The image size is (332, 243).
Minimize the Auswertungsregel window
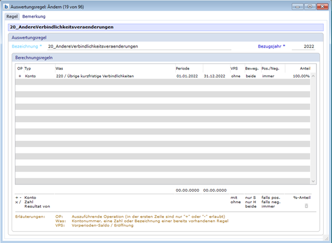point(298,7)
